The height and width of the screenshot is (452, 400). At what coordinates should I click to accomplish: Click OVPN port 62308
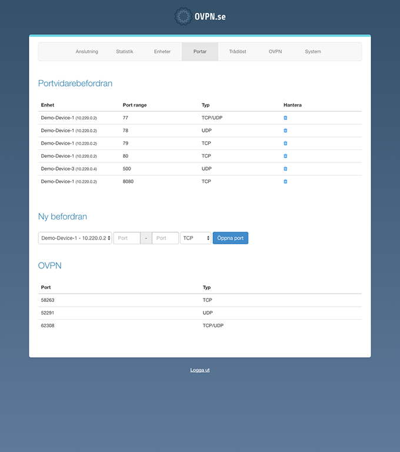coord(48,325)
